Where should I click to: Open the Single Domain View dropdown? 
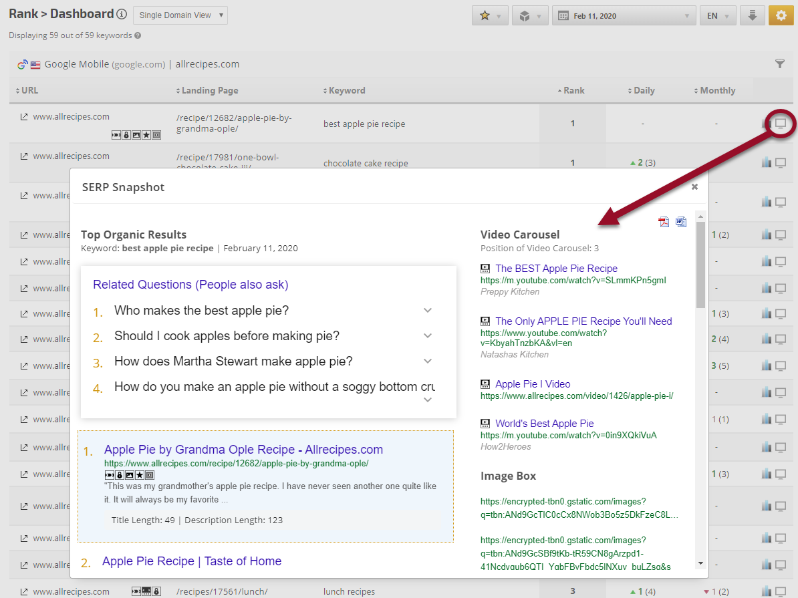[x=180, y=15]
